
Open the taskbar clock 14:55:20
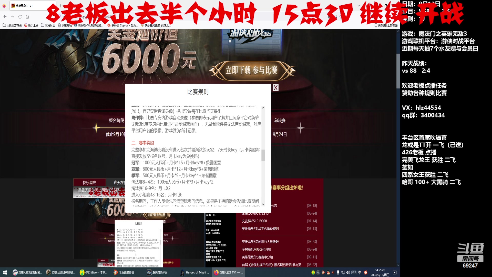point(380,272)
